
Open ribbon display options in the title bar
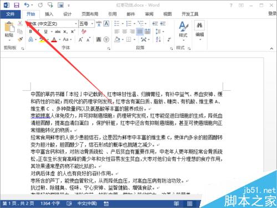[x=241, y=6]
